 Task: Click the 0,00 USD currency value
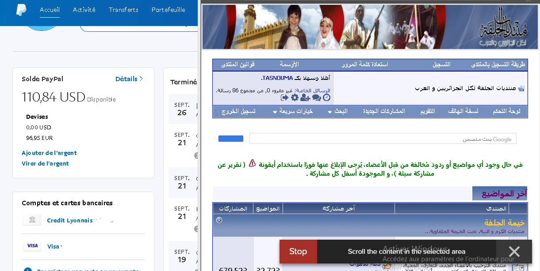tap(38, 127)
